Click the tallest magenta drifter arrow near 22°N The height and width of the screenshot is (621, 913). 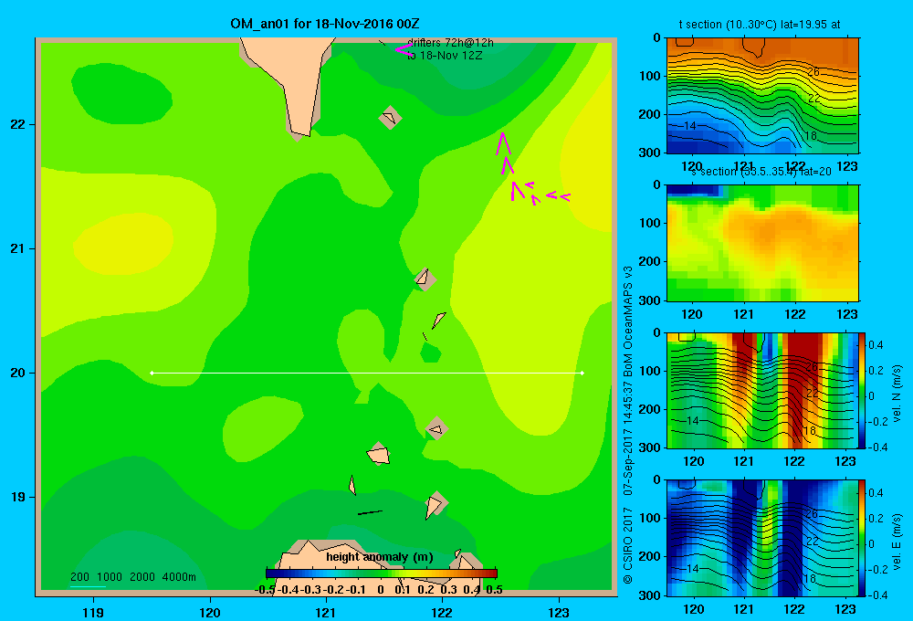[x=503, y=144]
